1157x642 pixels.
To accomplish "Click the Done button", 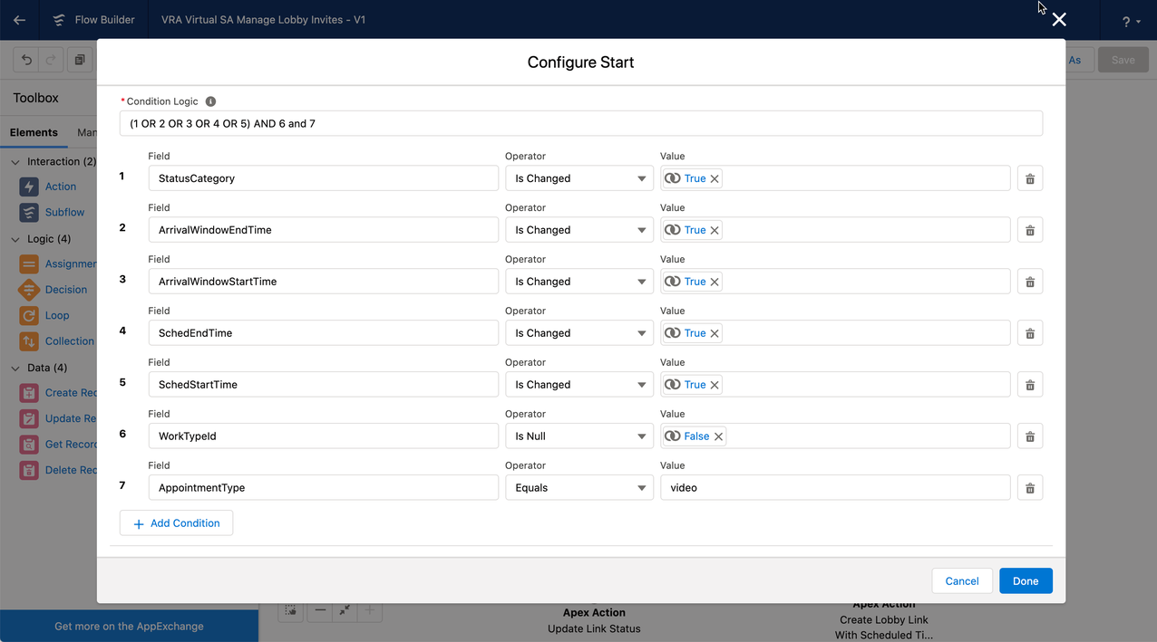I will click(1026, 580).
